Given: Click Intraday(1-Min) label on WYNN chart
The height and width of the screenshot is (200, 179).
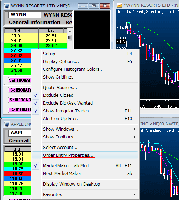Looking at the screenshot, I should coord(130,12).
